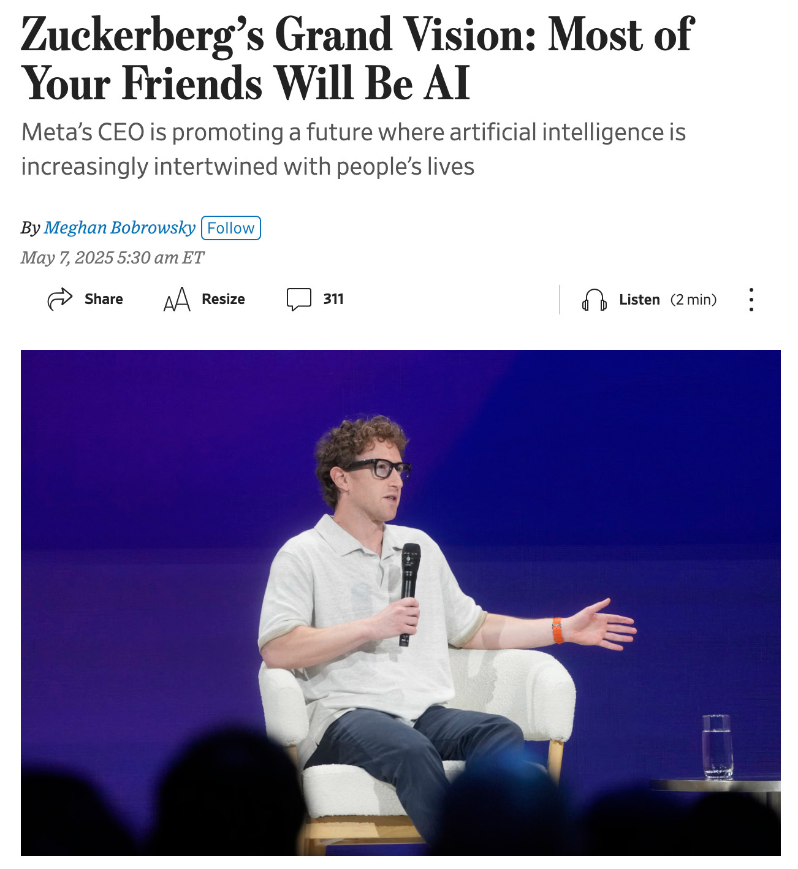Viewport: 798px width, 869px height.
Task: Click the Meta's CEO subheadline text
Action: [353, 149]
